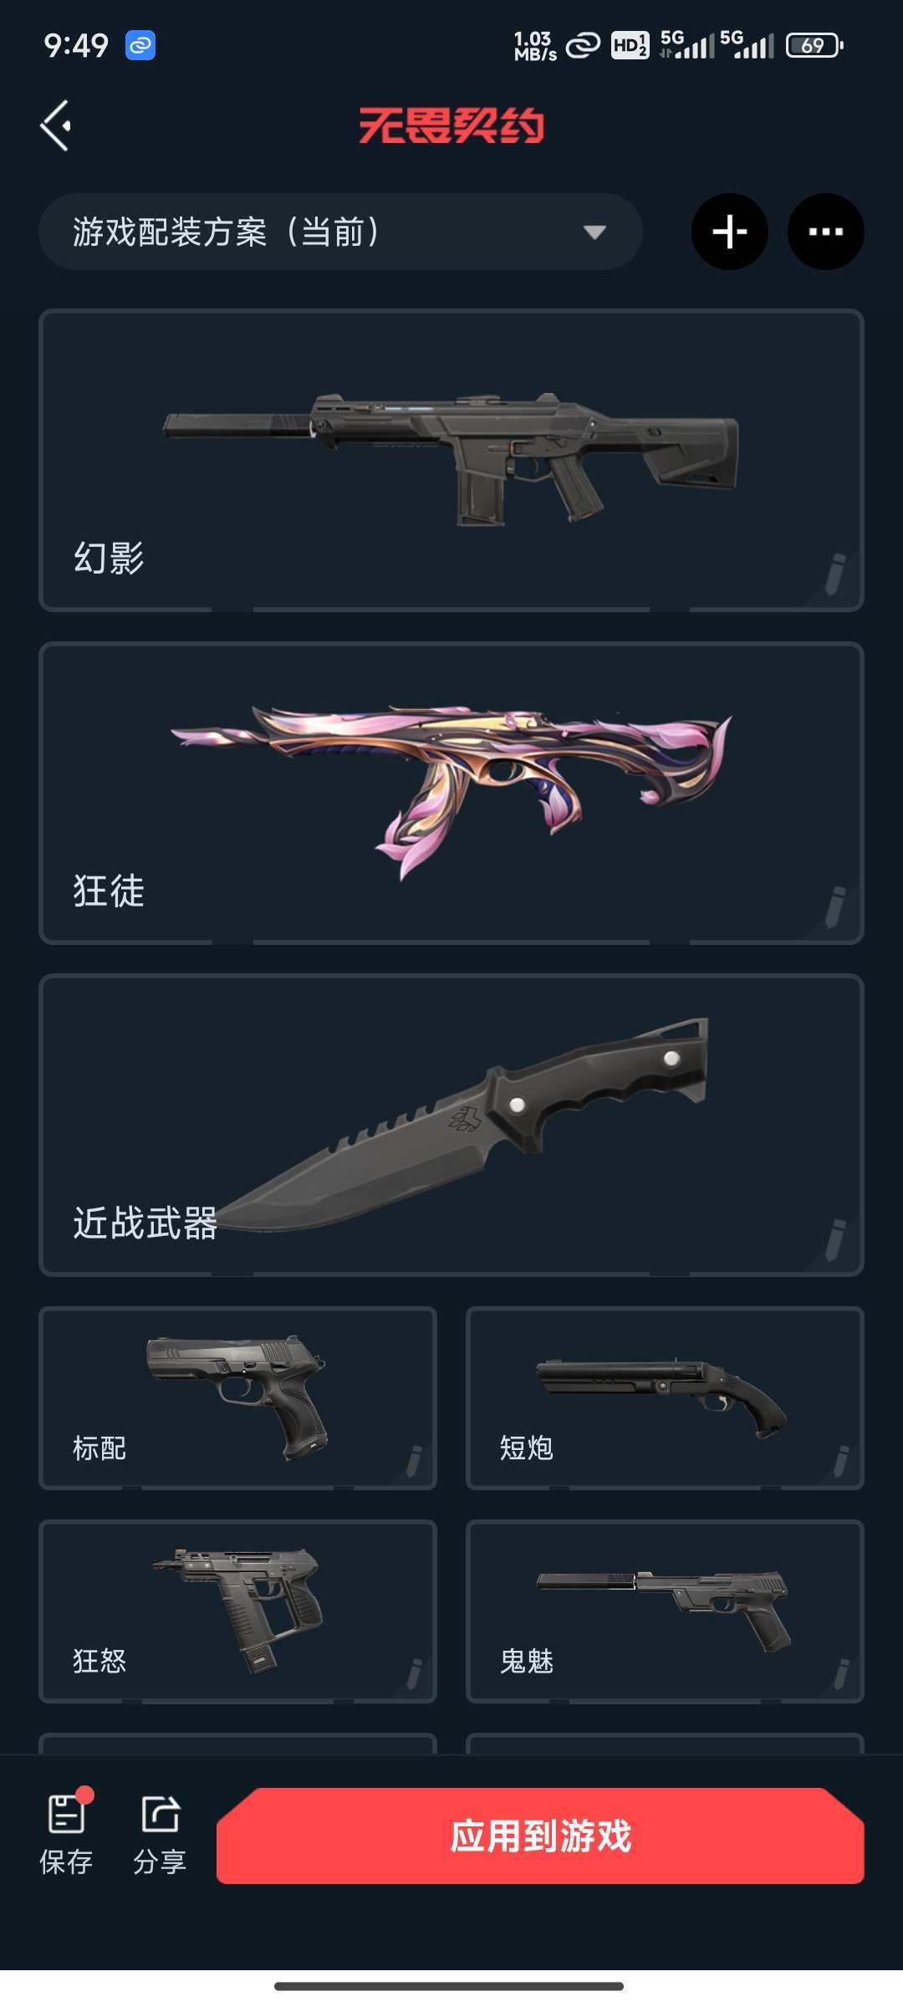Open the 狂怒 Frenzy pistol card
903x2007 pixels.
[237, 1611]
